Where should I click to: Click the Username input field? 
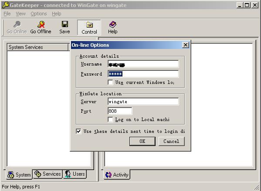(143, 64)
